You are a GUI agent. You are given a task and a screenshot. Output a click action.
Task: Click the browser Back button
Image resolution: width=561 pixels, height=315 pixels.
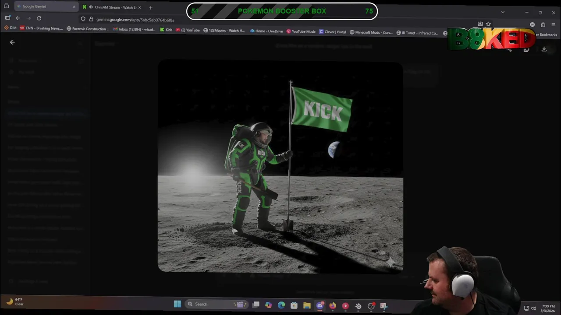(x=18, y=18)
